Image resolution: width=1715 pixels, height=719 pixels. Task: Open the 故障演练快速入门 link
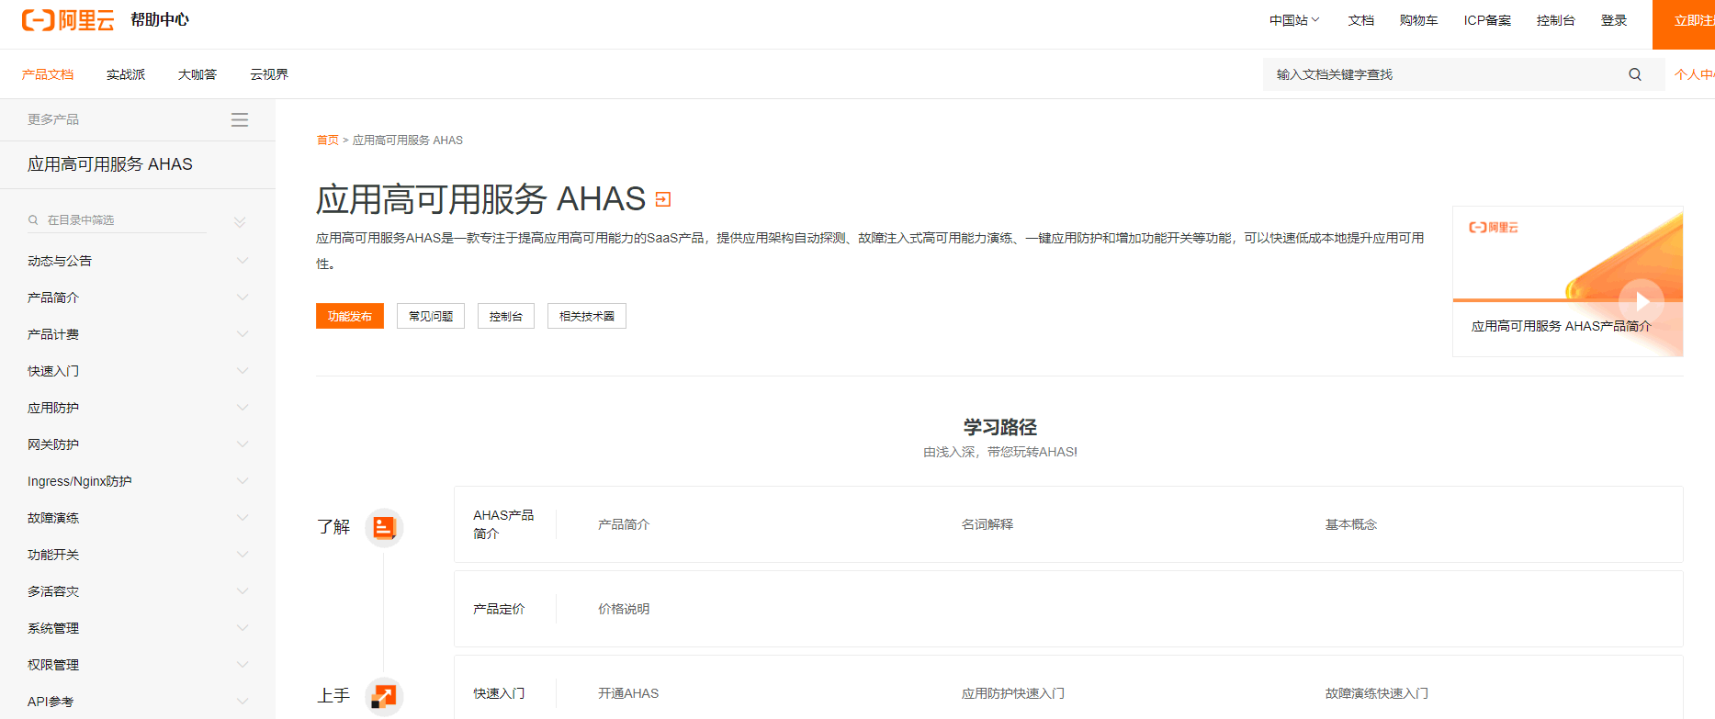(1377, 693)
